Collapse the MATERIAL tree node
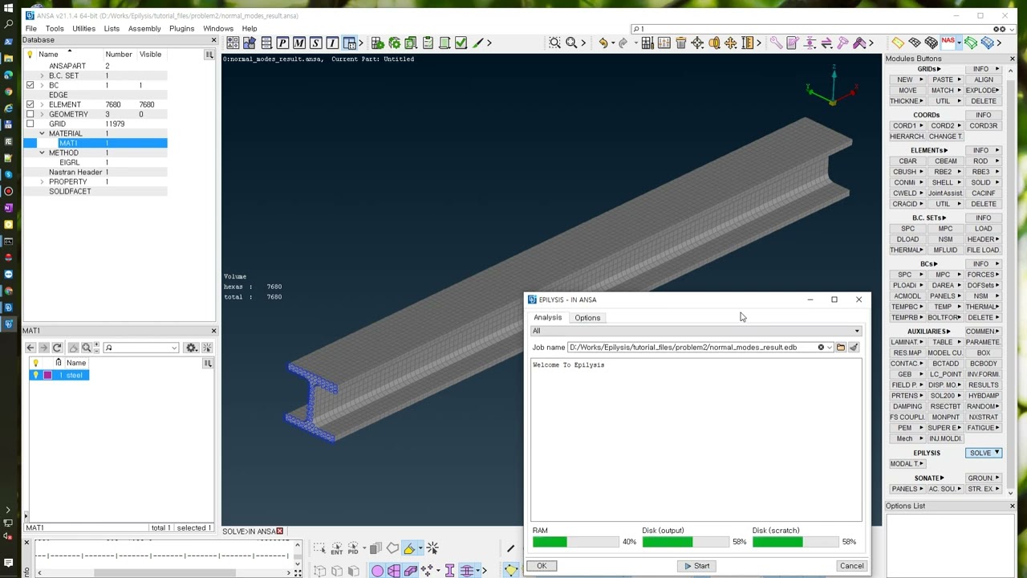Screen dimensions: 1027x578 [x=42, y=133]
